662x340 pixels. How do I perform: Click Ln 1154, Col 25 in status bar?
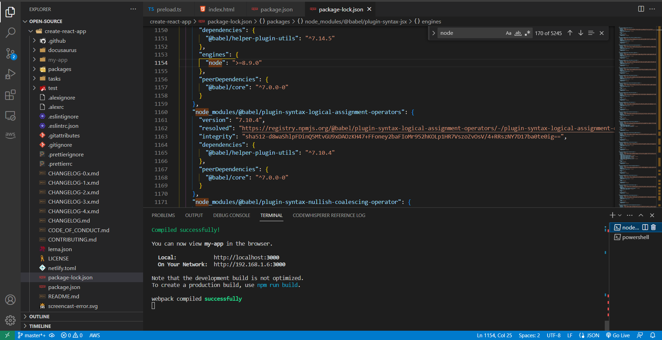(x=494, y=335)
